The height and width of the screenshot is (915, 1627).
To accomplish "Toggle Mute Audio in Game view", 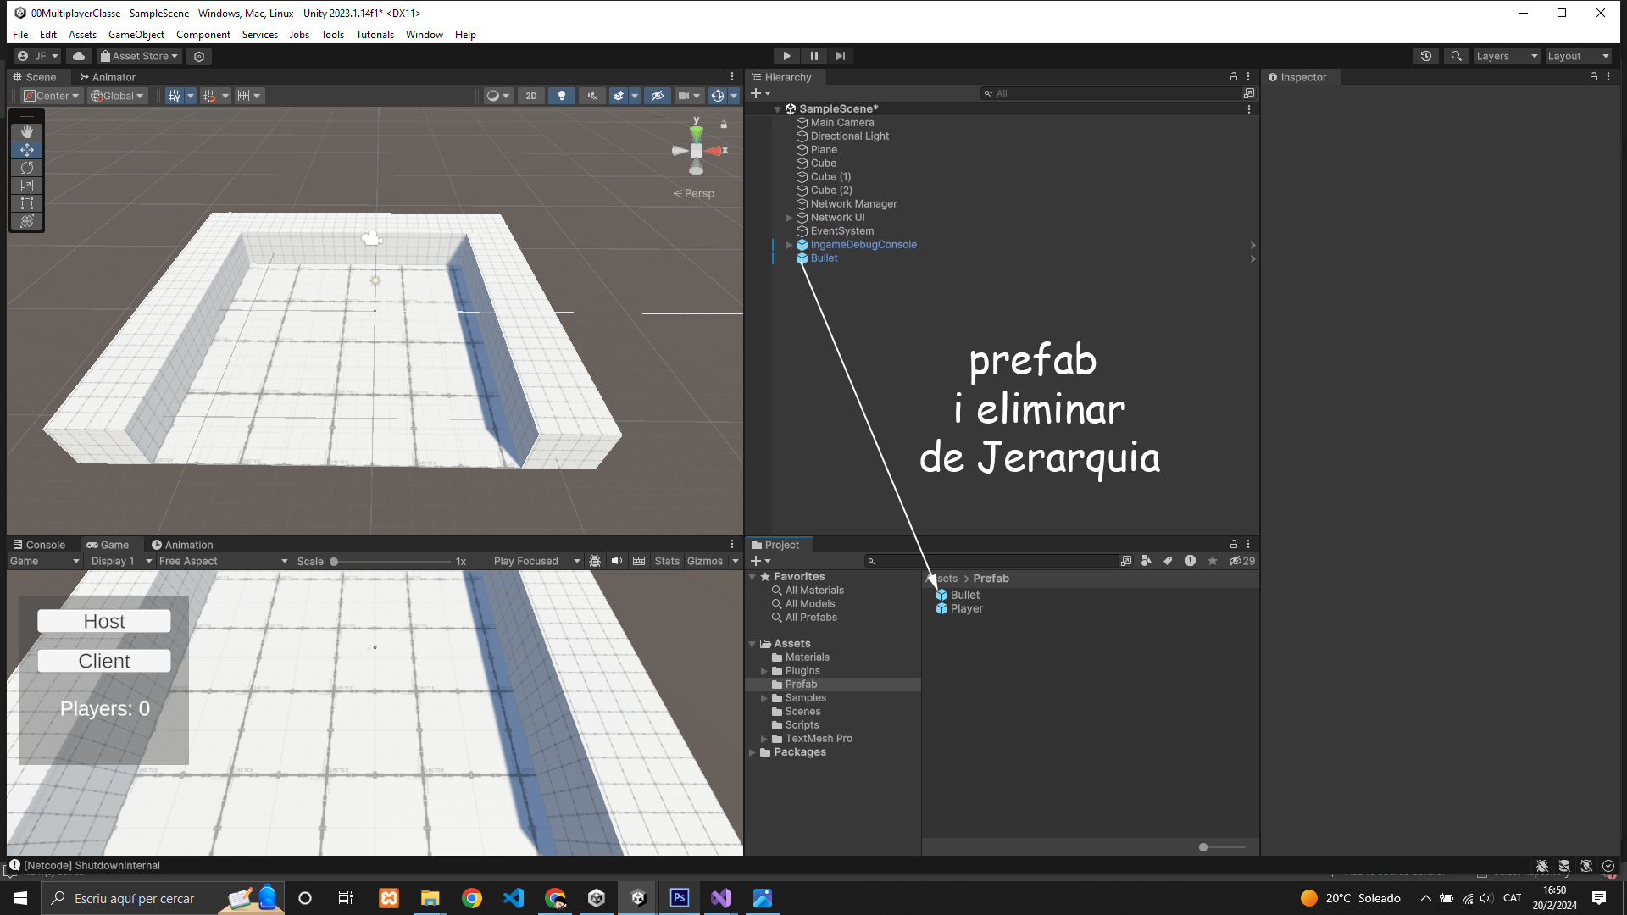I will click(x=617, y=561).
